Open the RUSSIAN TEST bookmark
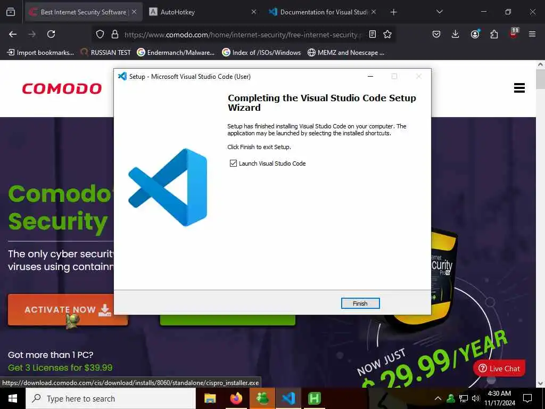This screenshot has height=409, width=545. (105, 53)
